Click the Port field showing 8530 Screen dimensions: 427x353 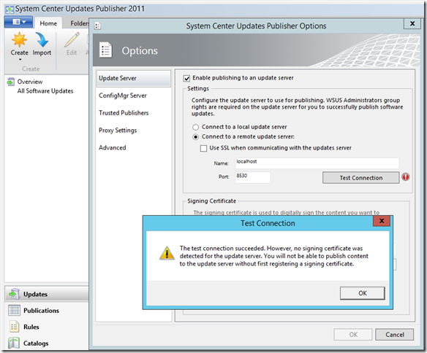click(253, 177)
